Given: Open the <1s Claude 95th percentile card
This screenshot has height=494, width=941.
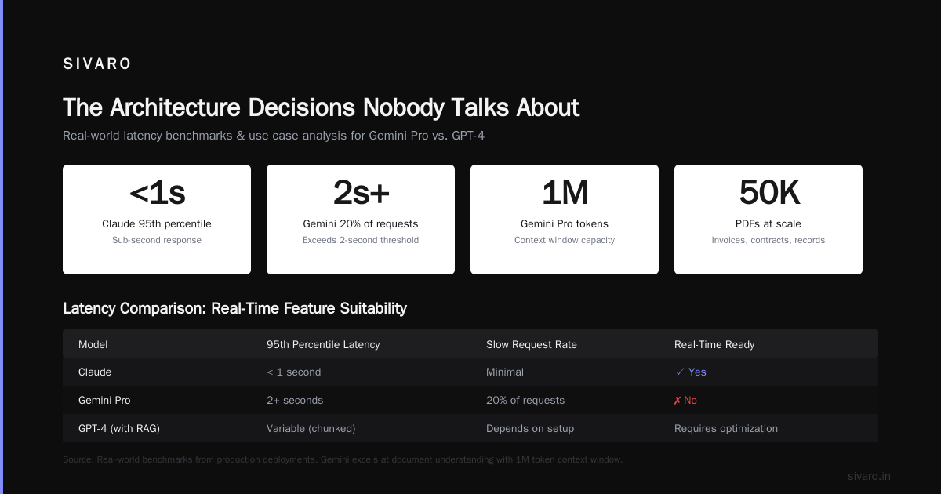Looking at the screenshot, I should [157, 220].
